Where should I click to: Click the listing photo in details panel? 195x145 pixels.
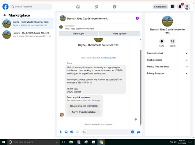coord(167,21)
